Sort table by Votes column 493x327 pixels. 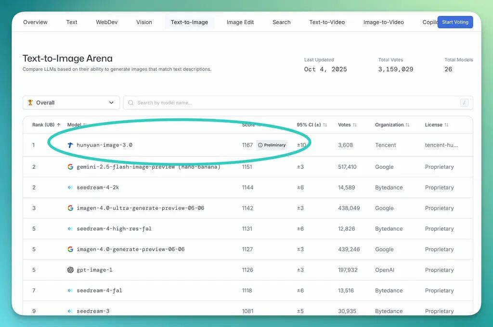[x=347, y=125]
